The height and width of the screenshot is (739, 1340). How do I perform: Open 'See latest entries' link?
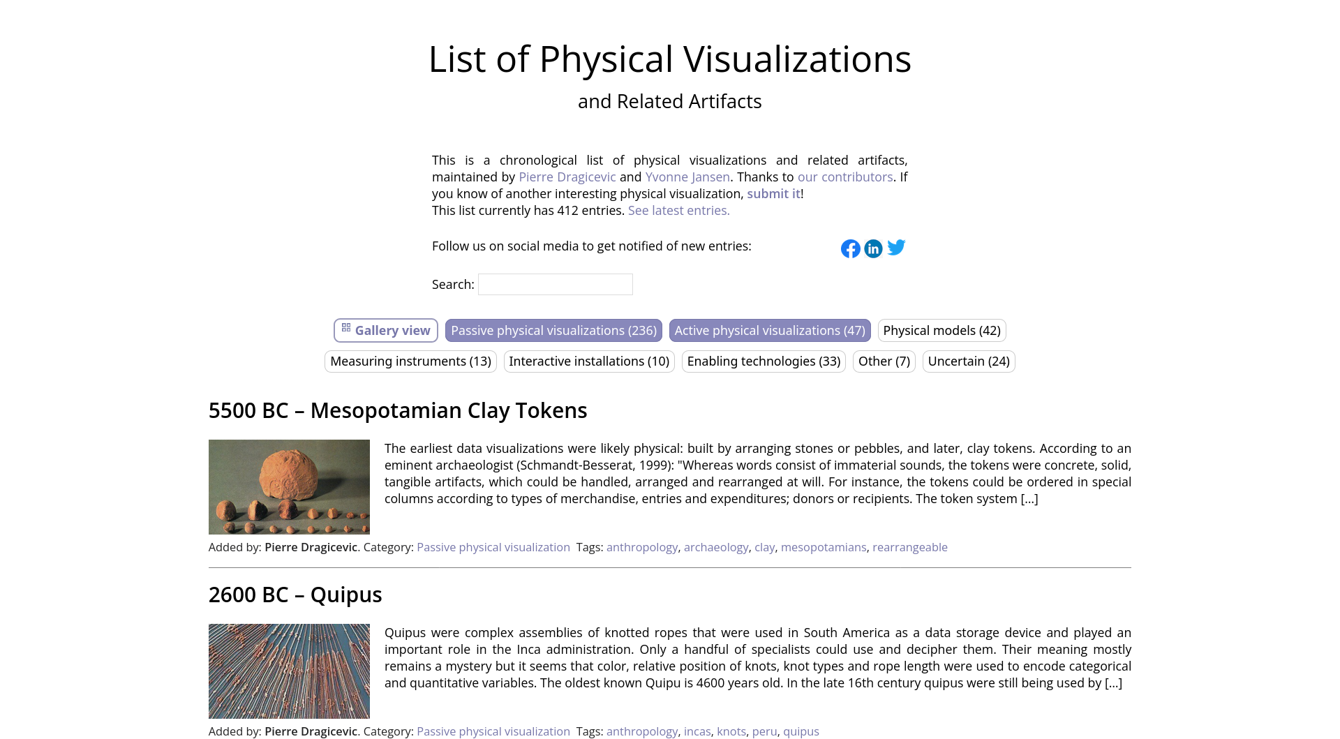click(678, 211)
